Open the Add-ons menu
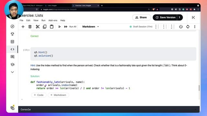 [53, 20]
